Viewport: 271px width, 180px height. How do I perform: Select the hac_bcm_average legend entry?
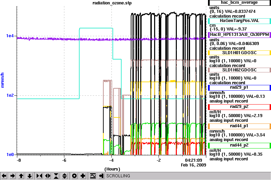239,3
